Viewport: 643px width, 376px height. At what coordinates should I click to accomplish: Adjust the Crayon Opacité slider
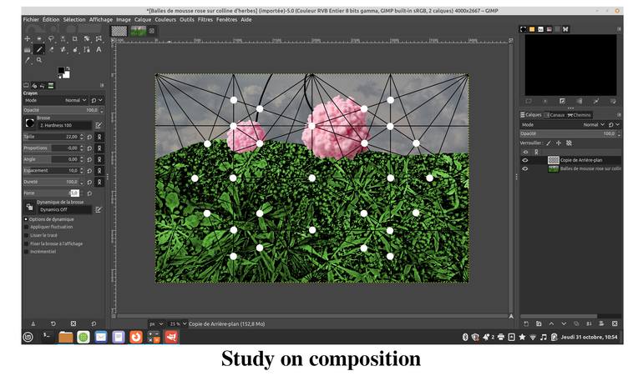tap(62, 110)
